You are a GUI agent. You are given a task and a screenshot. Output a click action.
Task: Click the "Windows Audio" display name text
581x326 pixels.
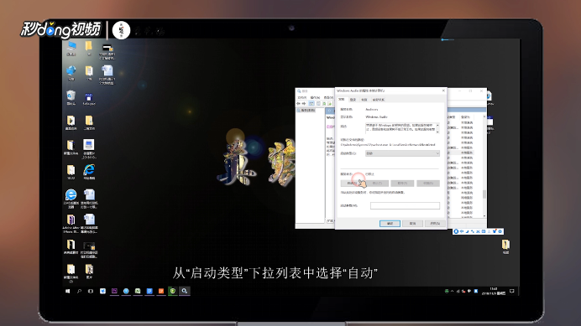coord(376,117)
